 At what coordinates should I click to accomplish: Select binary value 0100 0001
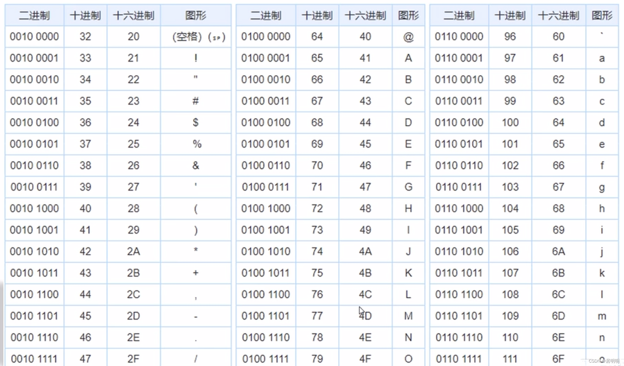coord(265,58)
